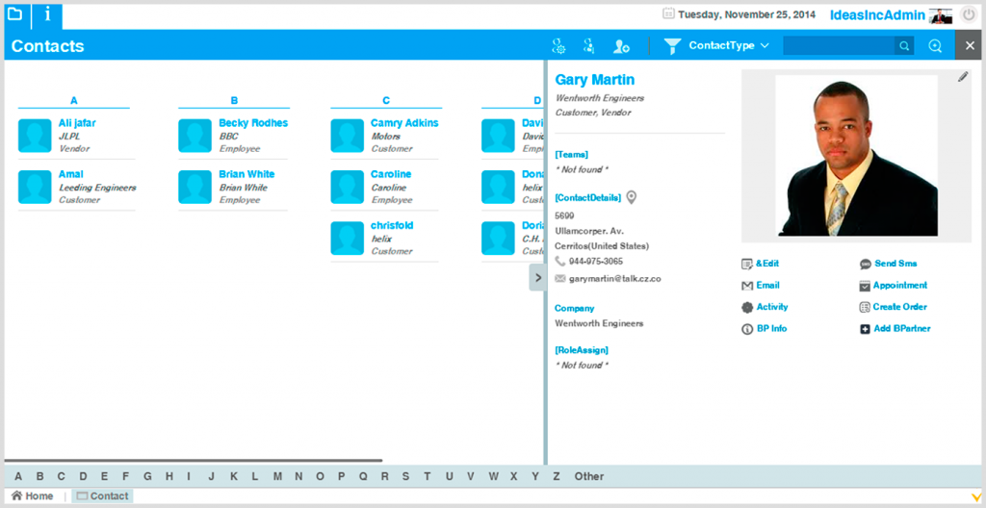
Task: Click the calendar icon beside the date
Action: click(x=668, y=13)
